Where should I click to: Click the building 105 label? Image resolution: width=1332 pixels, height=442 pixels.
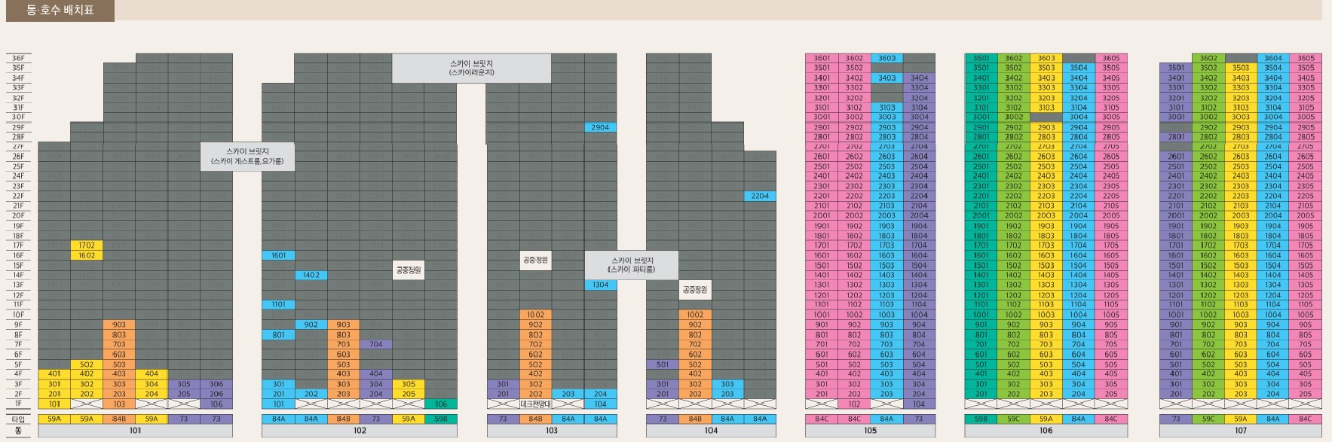pos(871,431)
